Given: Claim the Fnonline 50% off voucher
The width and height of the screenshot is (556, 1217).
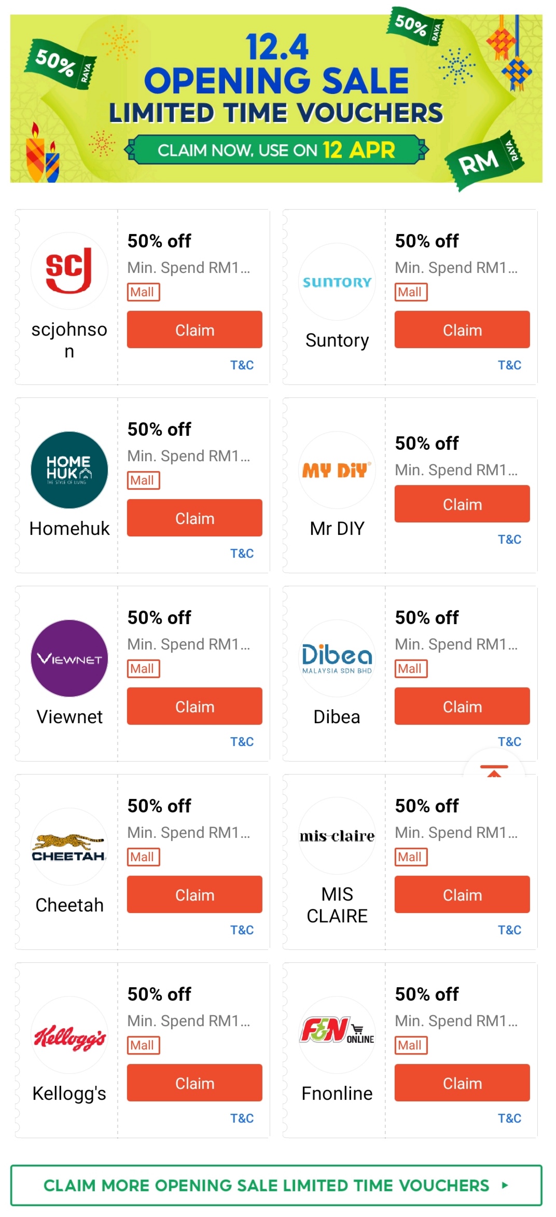Looking at the screenshot, I should click(x=462, y=1083).
